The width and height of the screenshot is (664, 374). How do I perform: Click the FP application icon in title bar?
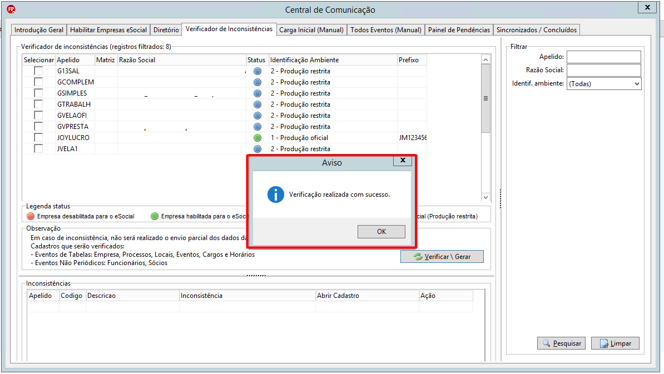click(12, 9)
